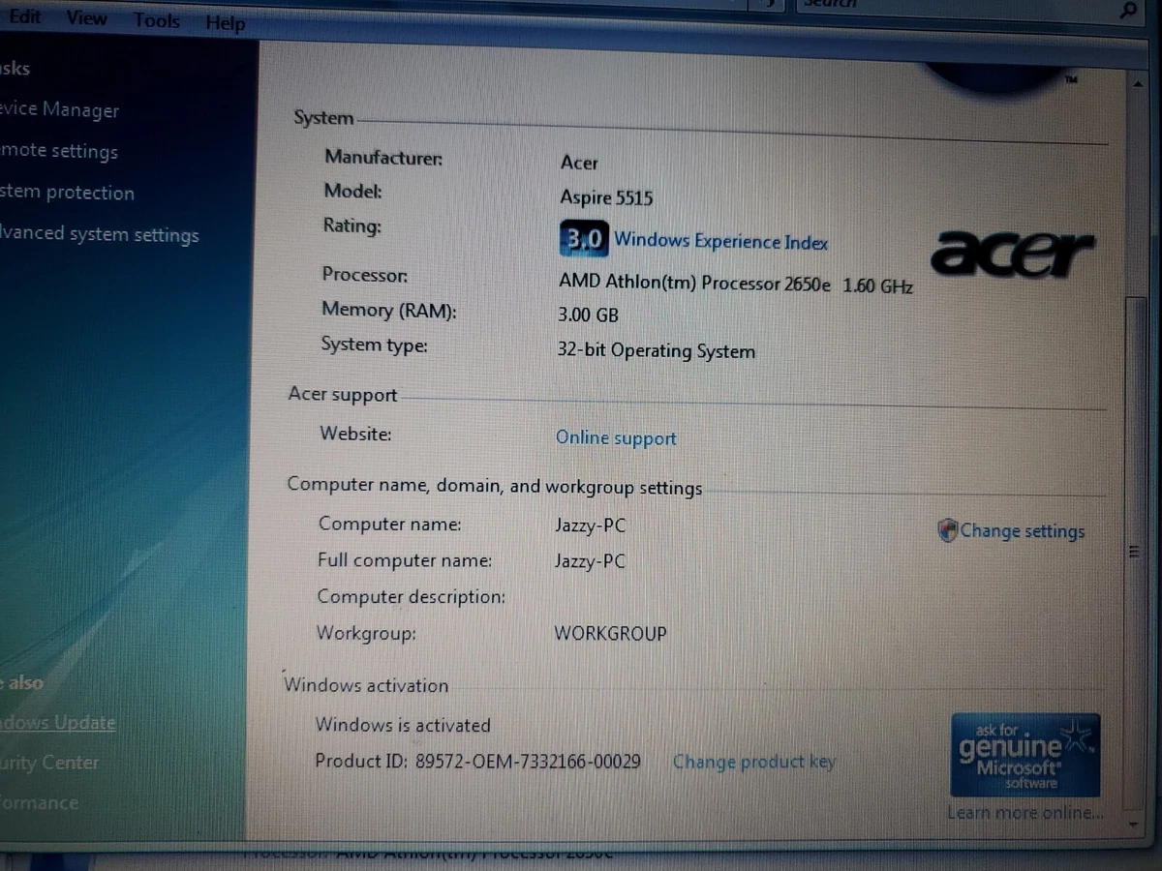The width and height of the screenshot is (1162, 871).
Task: Select the 3.00 GB memory value
Action: (x=588, y=315)
